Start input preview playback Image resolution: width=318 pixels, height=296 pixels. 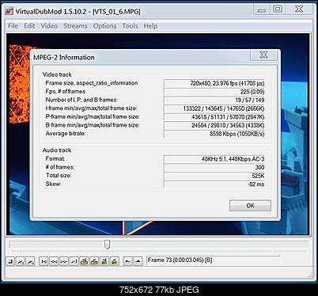[21, 261]
